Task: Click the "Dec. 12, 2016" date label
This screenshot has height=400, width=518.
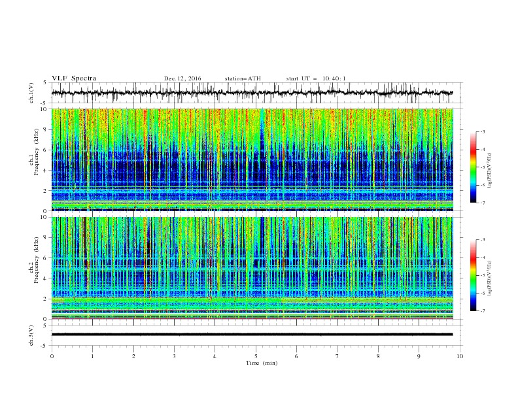Action: [182, 78]
